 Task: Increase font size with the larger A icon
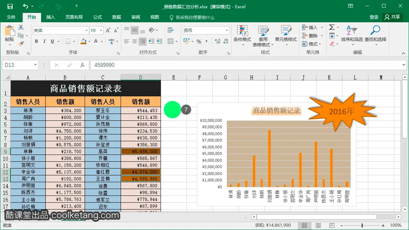point(108,30)
